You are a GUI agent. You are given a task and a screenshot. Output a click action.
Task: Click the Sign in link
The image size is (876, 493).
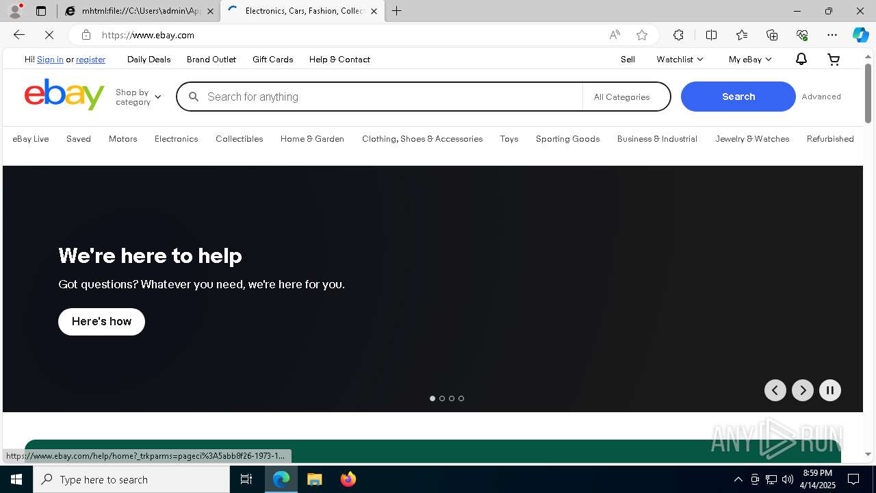point(50,60)
